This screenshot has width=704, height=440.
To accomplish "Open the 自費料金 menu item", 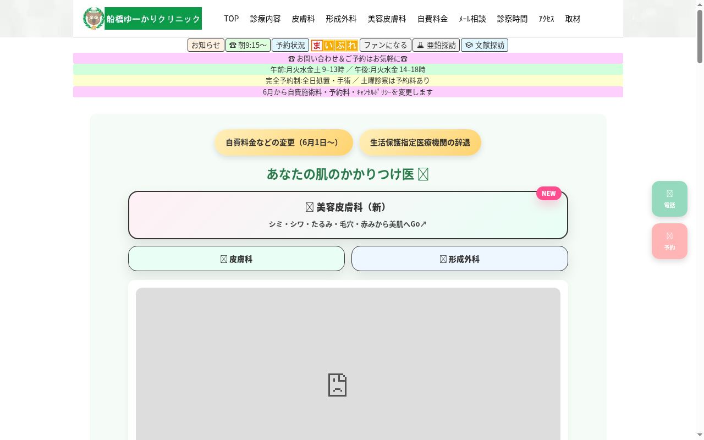I will tap(433, 19).
